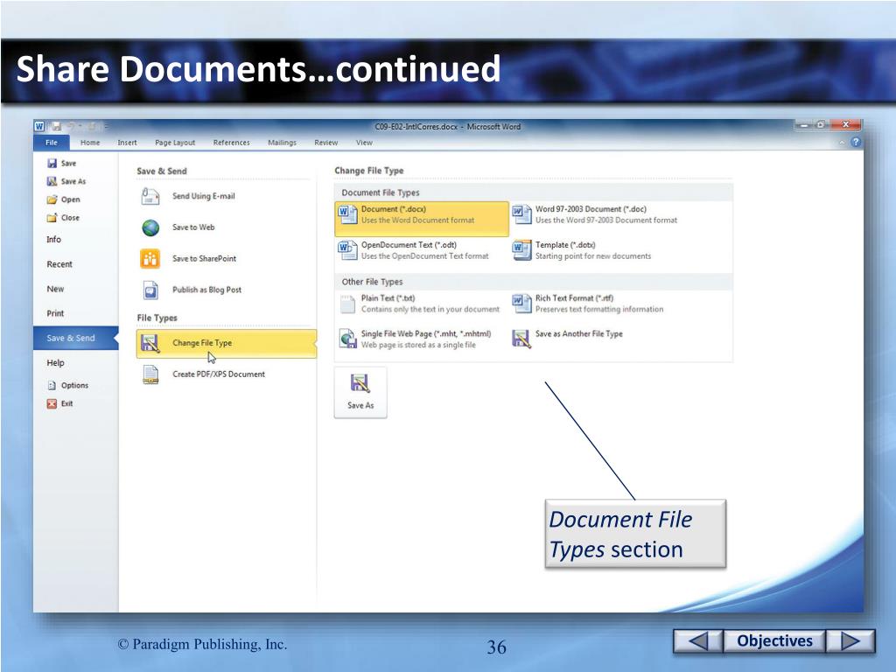Minimize the Microsoft Word window
This screenshot has height=672, width=896.
tap(805, 124)
